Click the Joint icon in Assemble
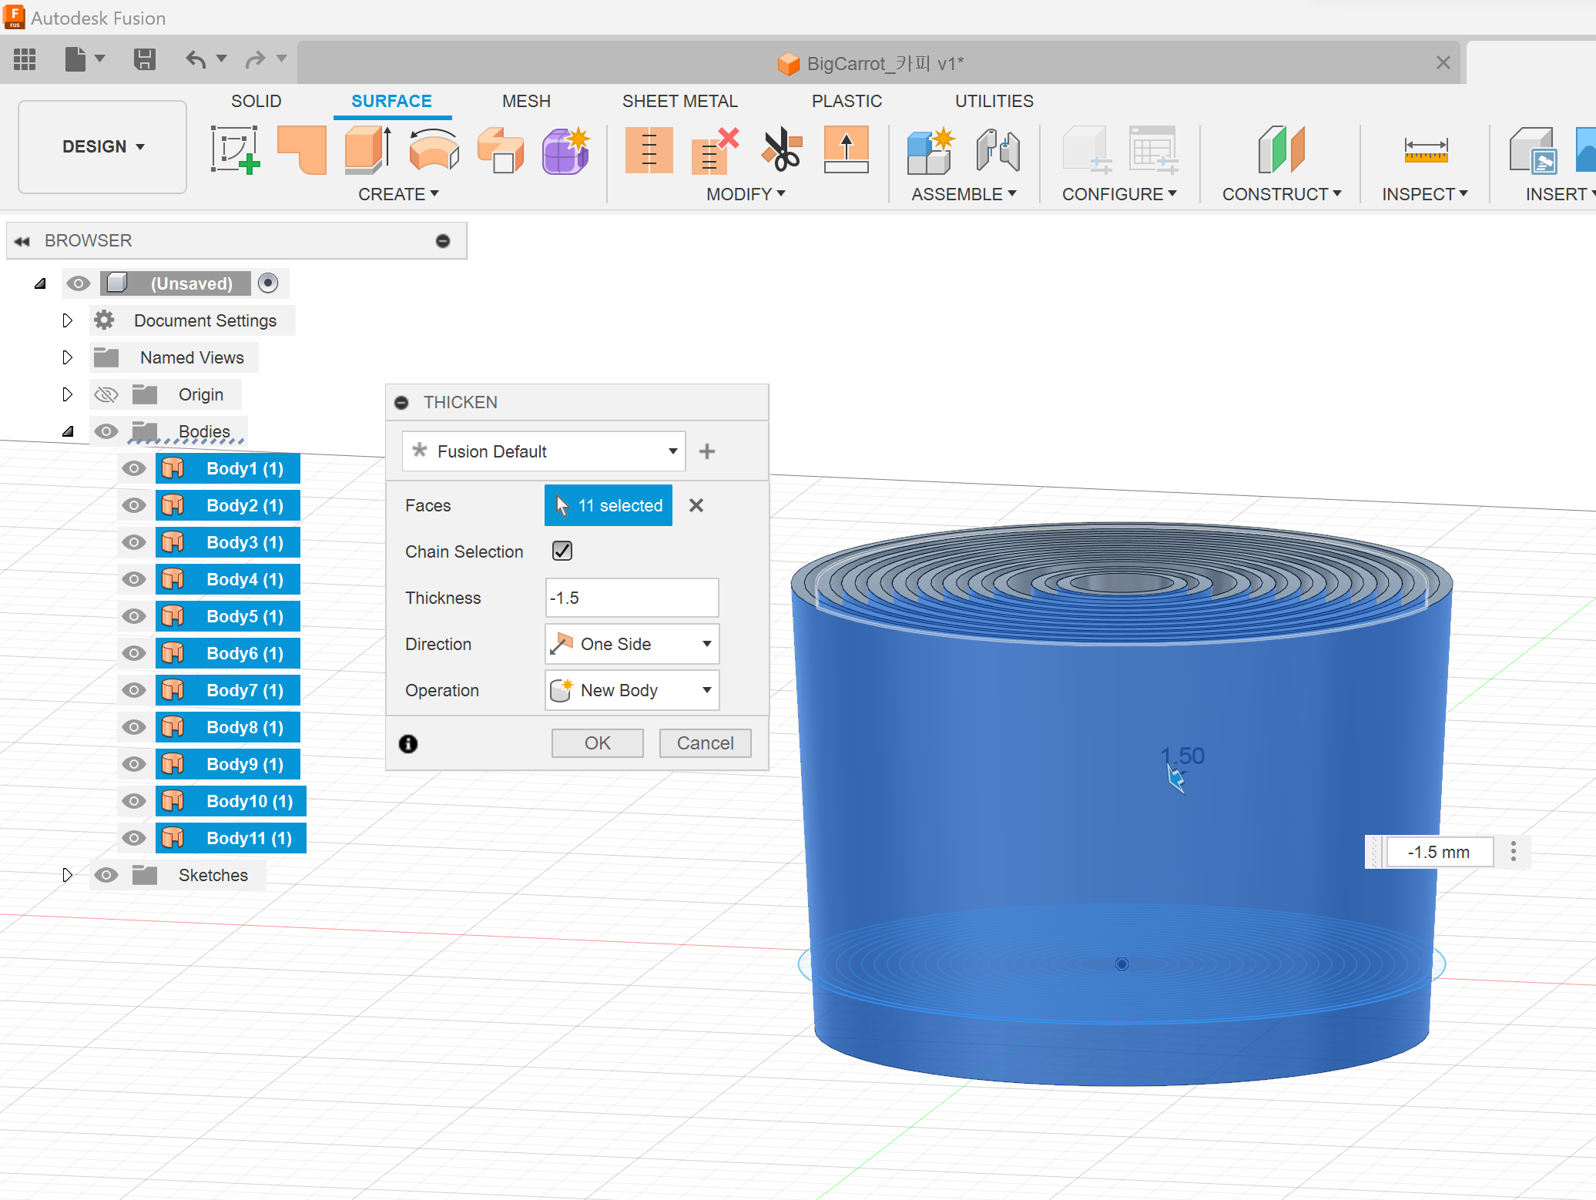Screen dimensions: 1596x1200 (x=997, y=149)
